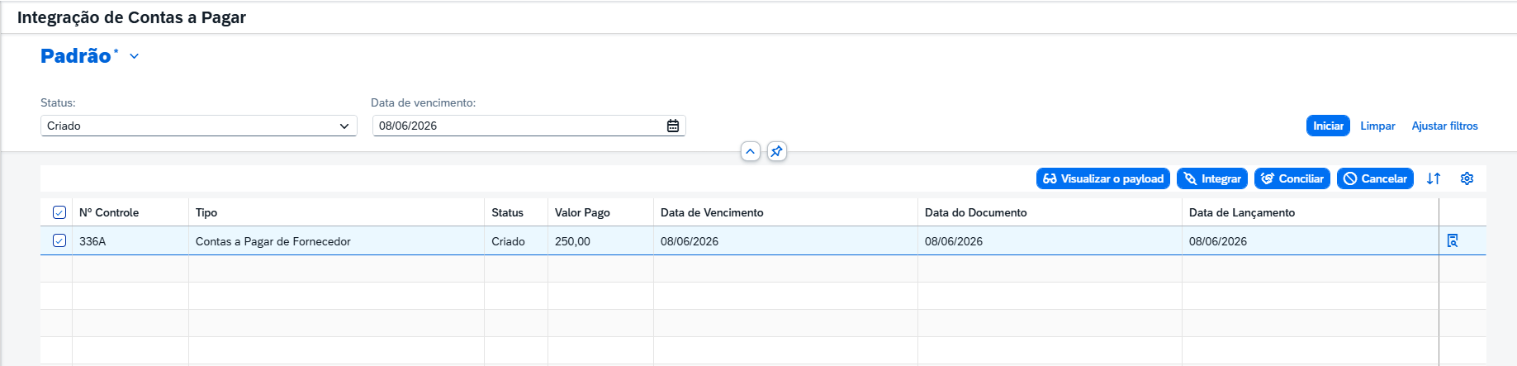Open the Status dropdown showing Criado
1517x366 pixels.
coord(199,126)
